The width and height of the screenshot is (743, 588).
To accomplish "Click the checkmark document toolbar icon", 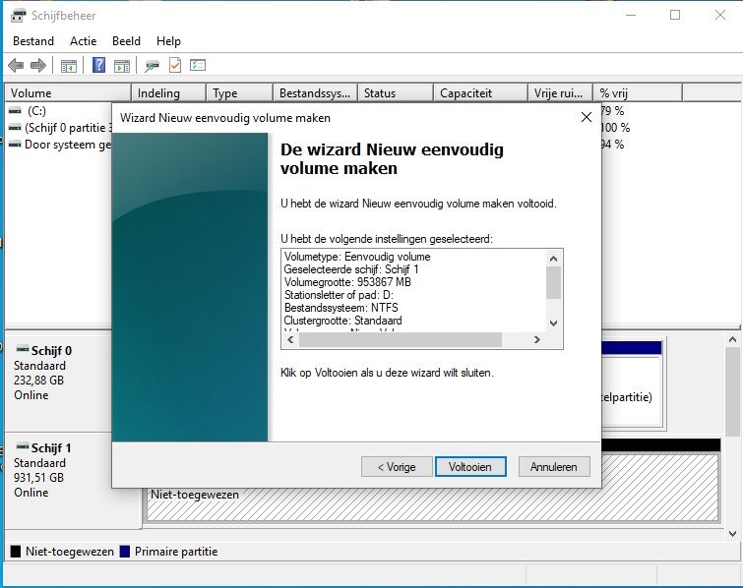I will (175, 66).
